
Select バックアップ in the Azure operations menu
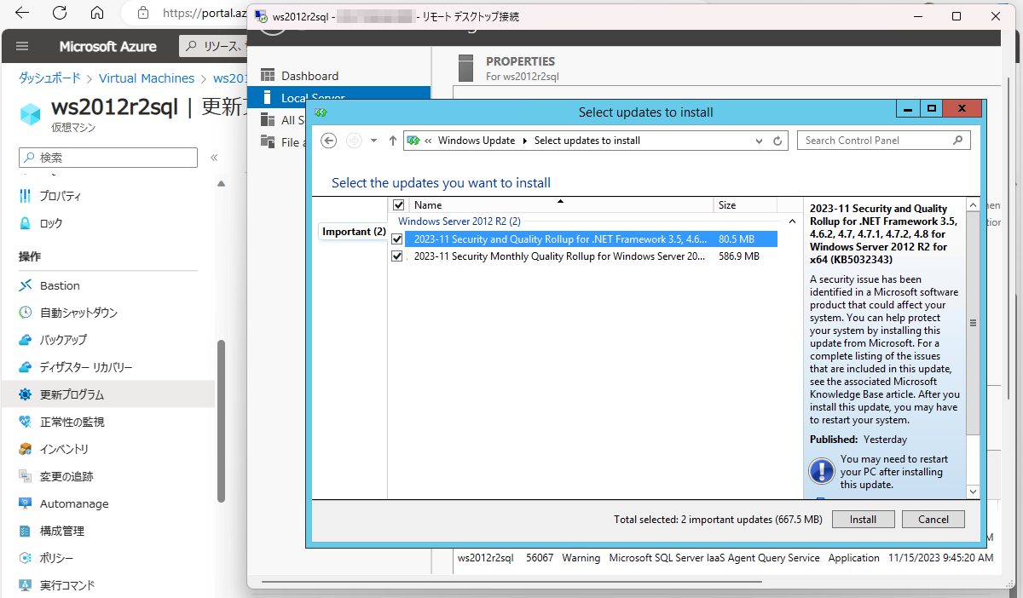[x=59, y=339]
